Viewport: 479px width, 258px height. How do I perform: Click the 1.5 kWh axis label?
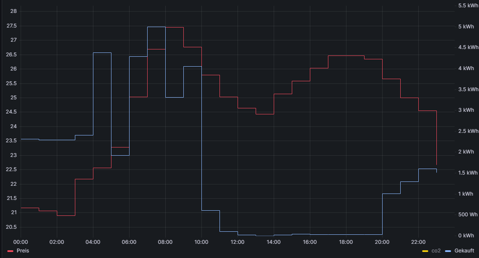pos(468,173)
